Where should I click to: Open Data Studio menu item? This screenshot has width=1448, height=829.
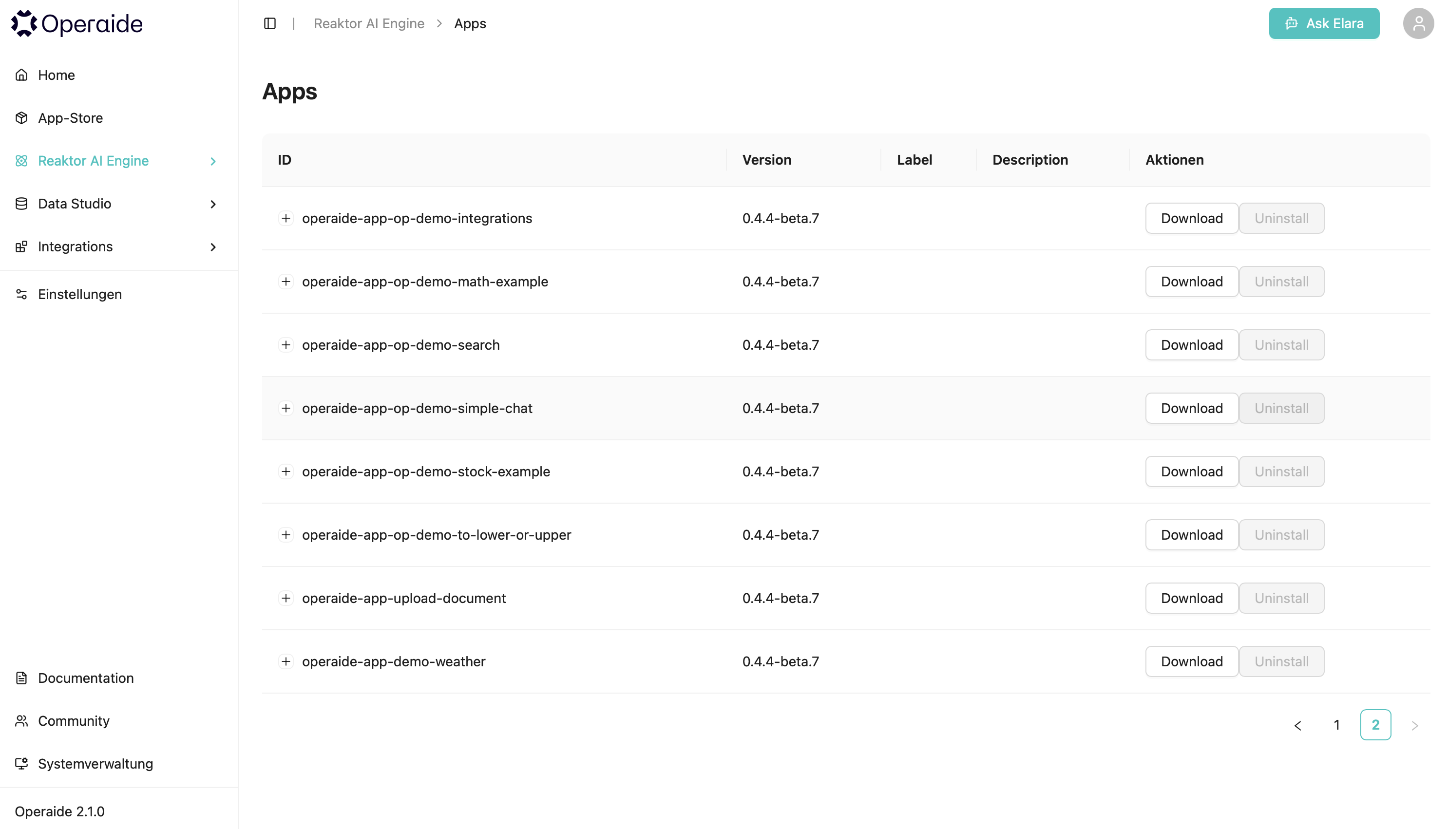point(119,204)
